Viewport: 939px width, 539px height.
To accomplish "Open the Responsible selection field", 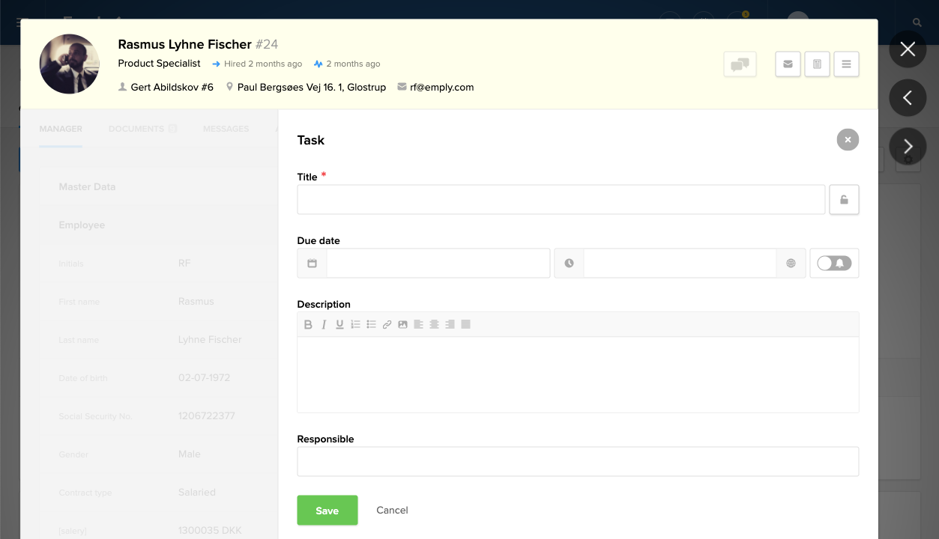I will [577, 462].
